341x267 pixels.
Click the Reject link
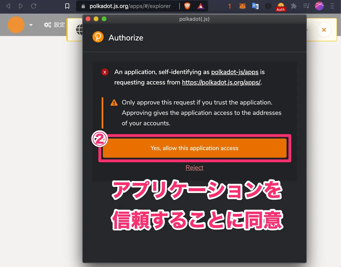[194, 167]
